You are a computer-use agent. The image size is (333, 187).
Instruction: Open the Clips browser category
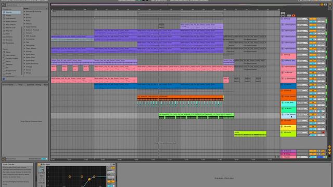coord(8,34)
